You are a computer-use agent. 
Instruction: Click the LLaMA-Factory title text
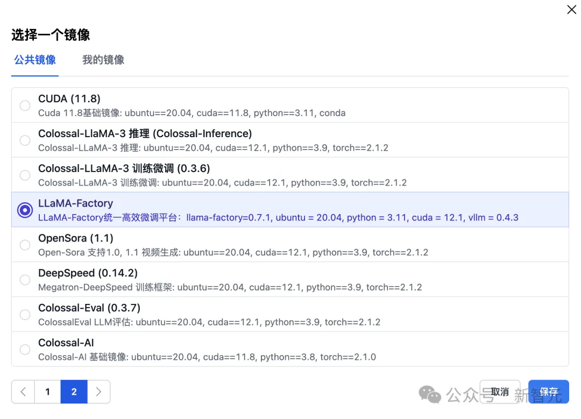tap(76, 203)
